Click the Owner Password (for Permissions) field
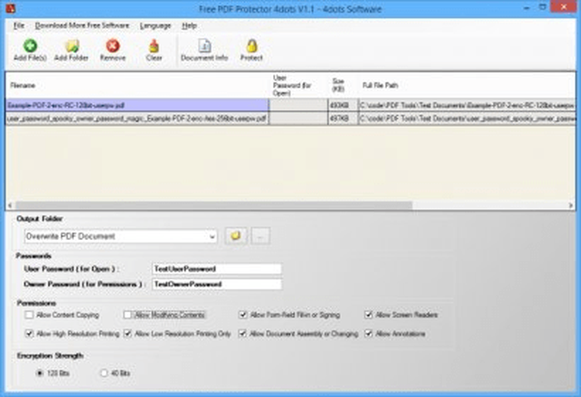This screenshot has width=581, height=397. (217, 284)
